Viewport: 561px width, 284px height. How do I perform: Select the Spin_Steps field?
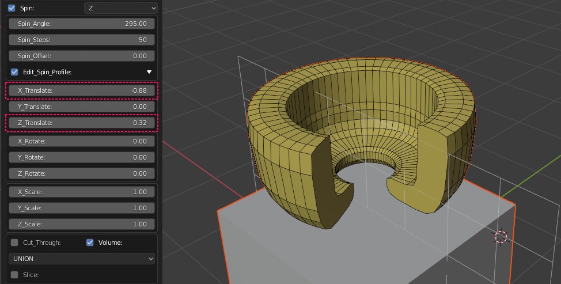click(82, 40)
